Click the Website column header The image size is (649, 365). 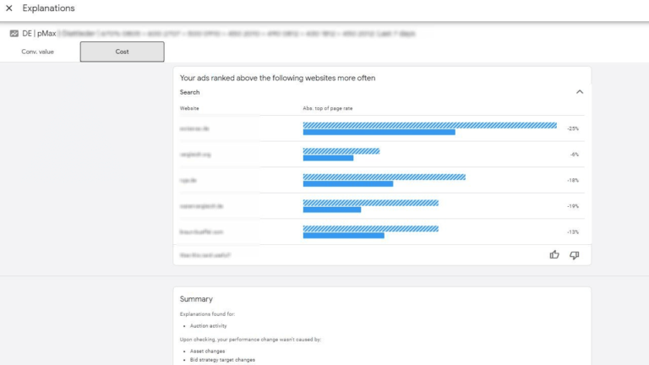(x=189, y=108)
